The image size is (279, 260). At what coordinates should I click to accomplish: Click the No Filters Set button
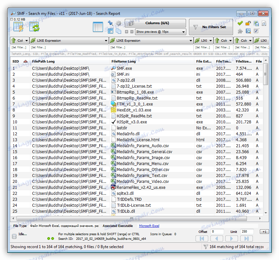pyautogui.click(x=211, y=27)
